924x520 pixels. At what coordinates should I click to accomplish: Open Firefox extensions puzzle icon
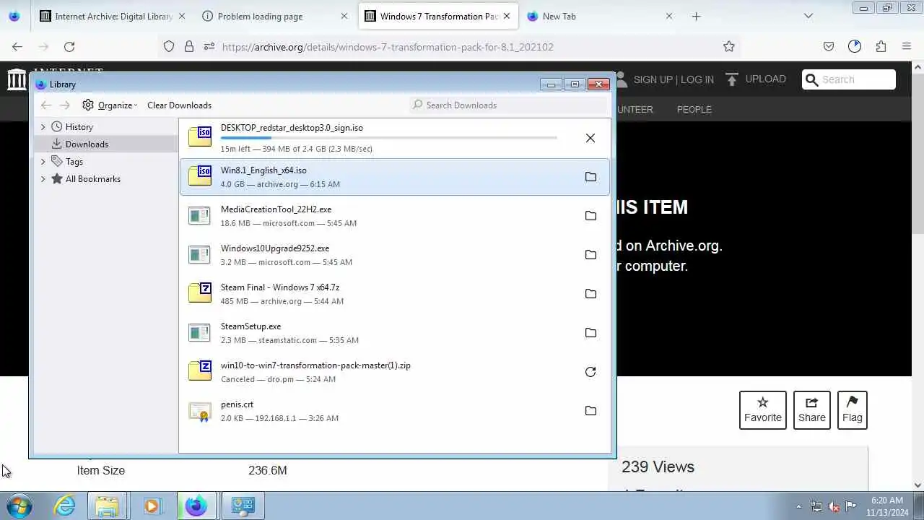tap(881, 47)
